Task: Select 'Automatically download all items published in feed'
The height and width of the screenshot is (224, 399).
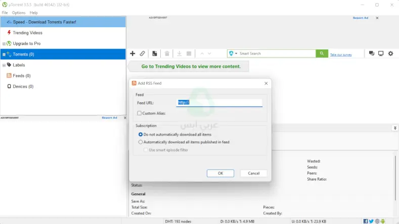Action: pos(141,142)
